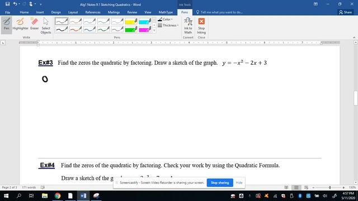This screenshot has width=358, height=201.
Task: Open the File tab
Action: point(7,12)
